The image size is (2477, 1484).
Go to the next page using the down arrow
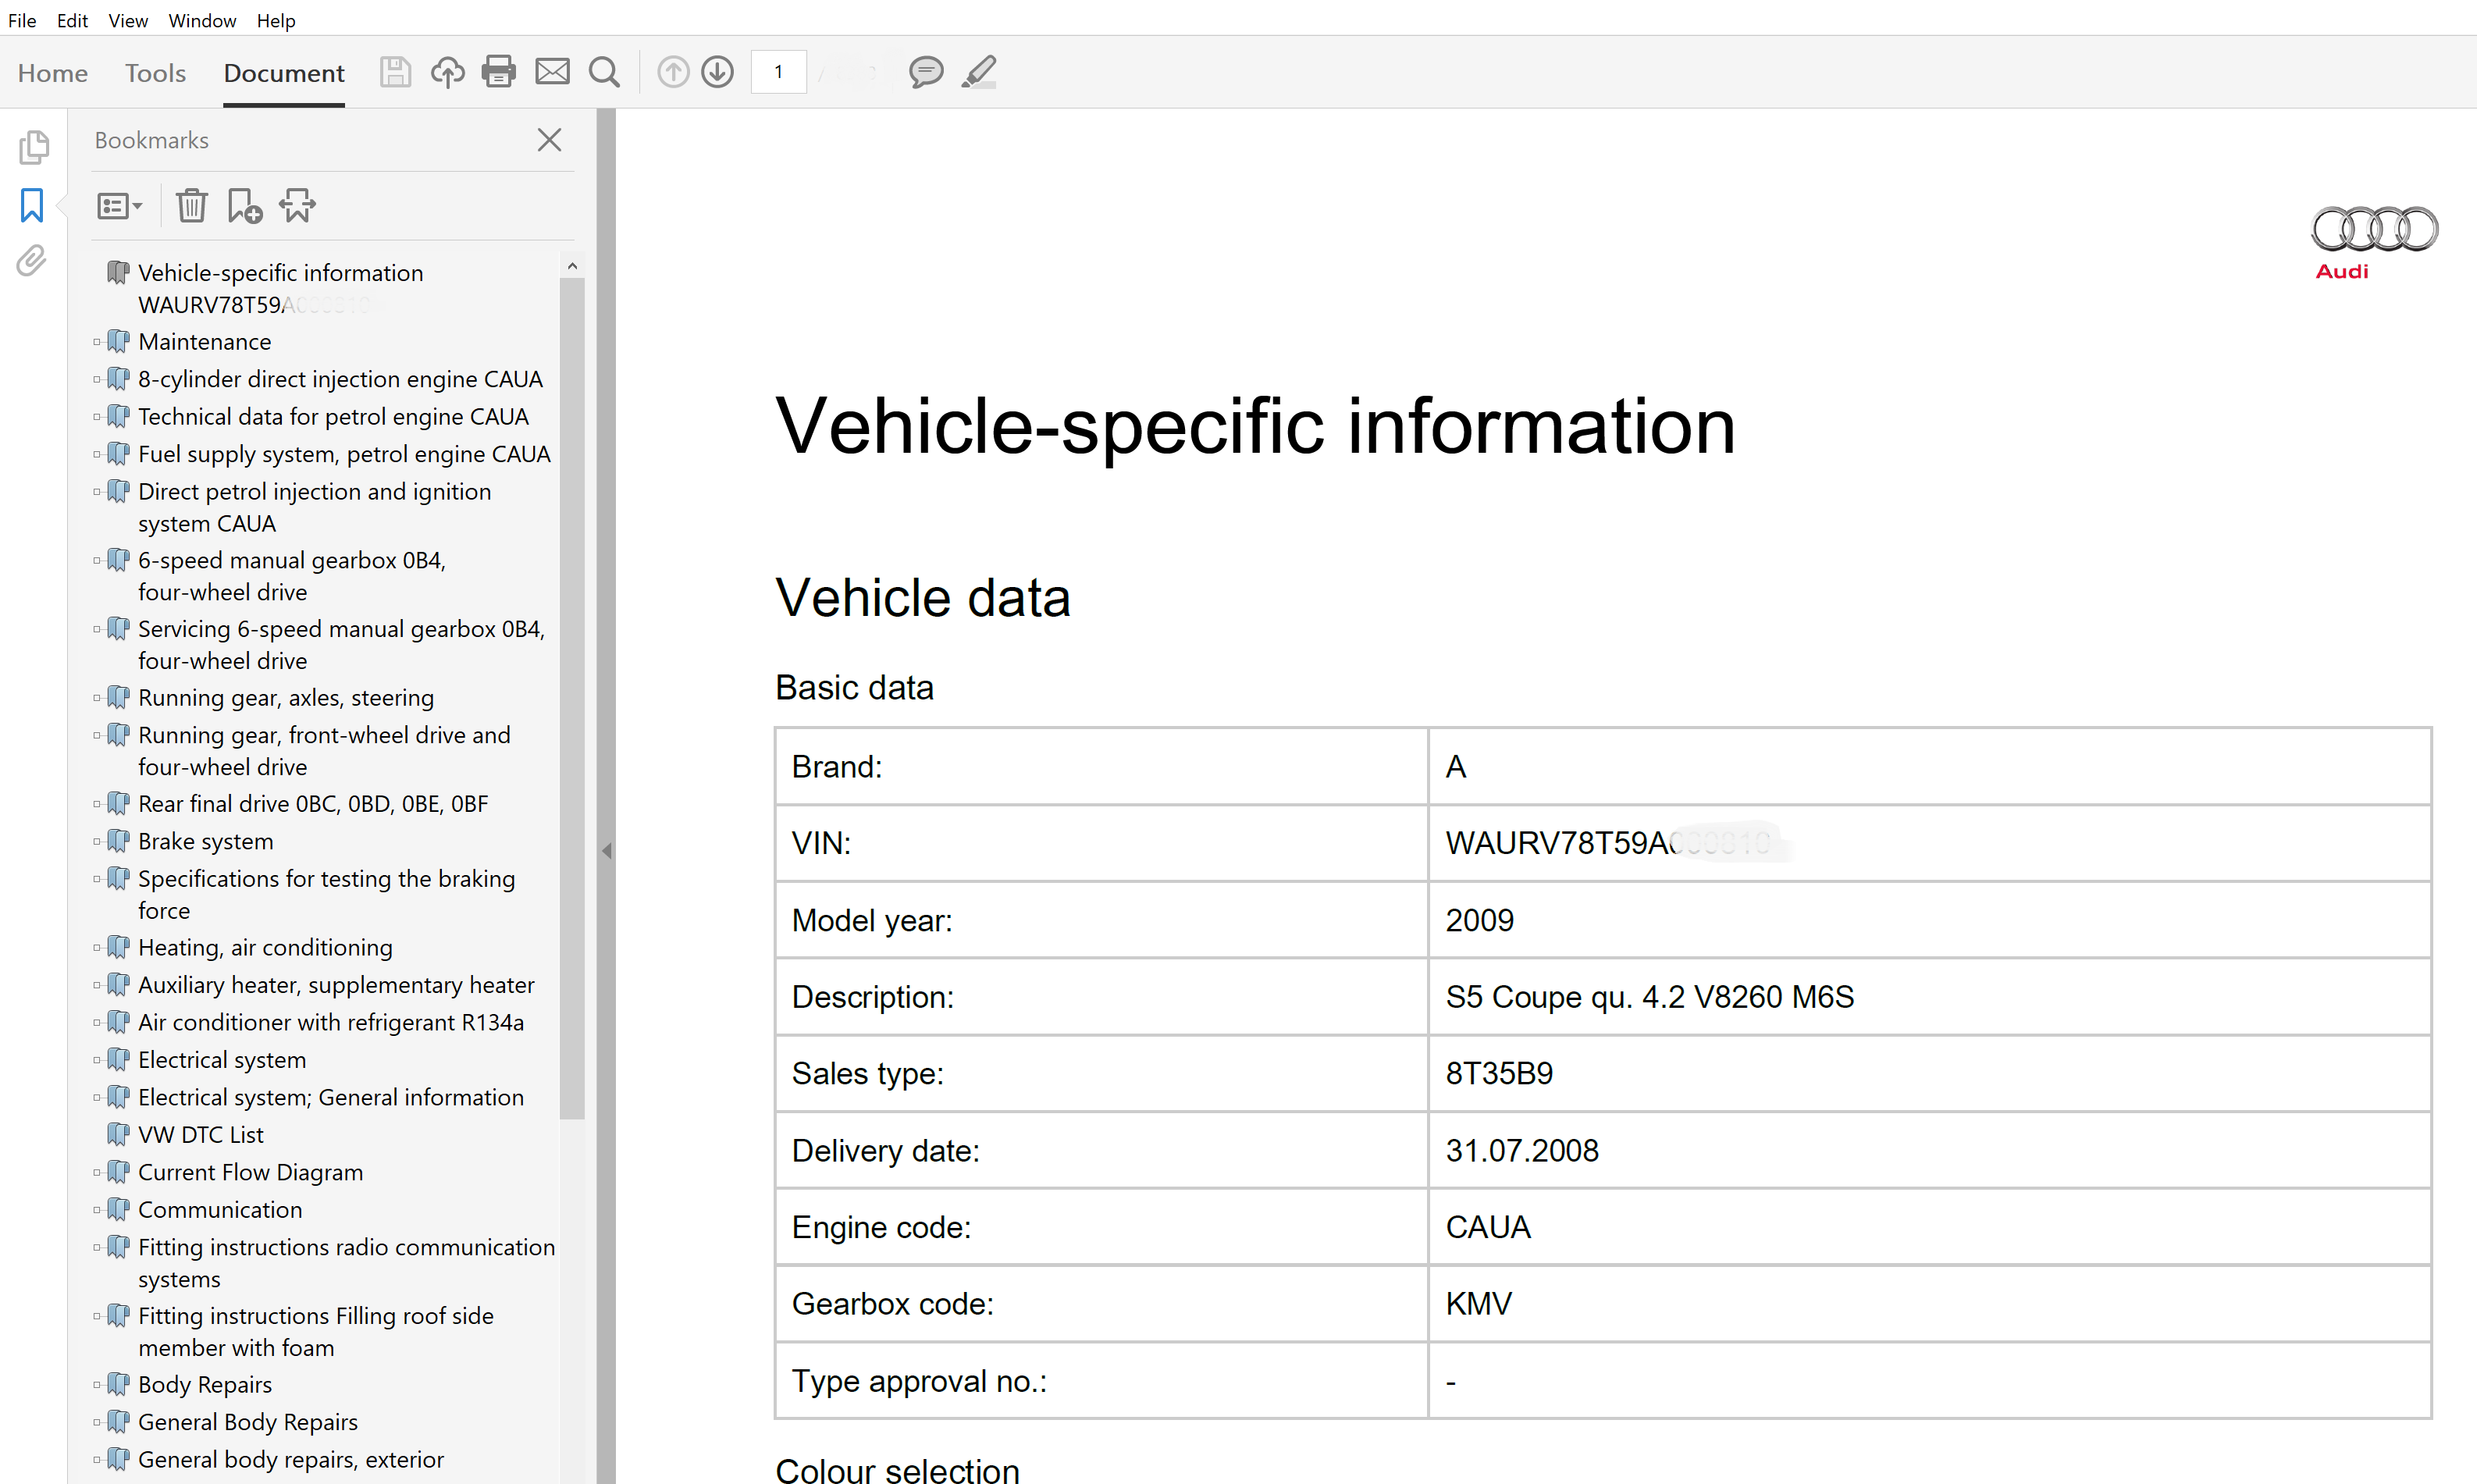717,72
